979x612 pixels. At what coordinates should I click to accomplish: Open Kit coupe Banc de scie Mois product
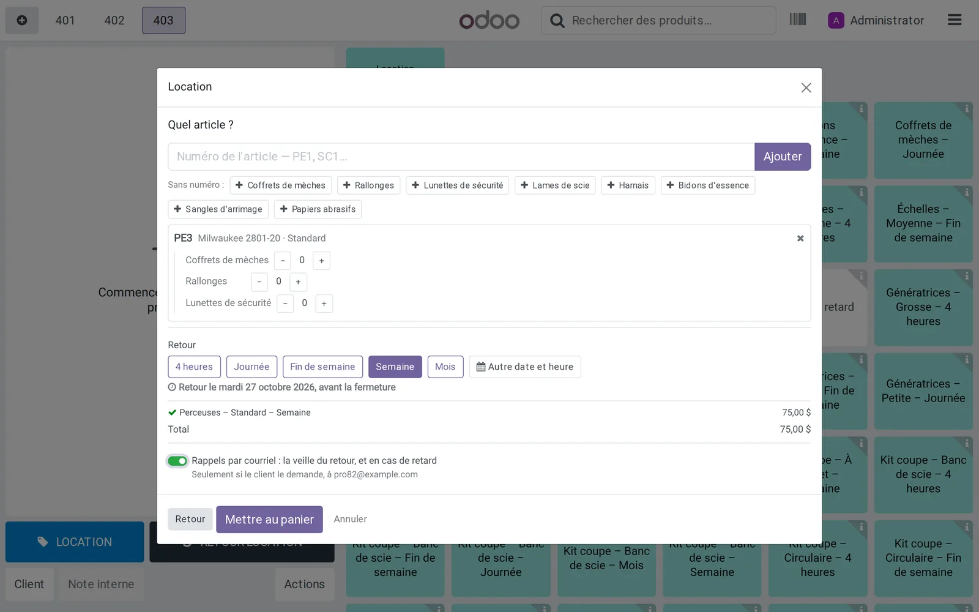coord(606,558)
